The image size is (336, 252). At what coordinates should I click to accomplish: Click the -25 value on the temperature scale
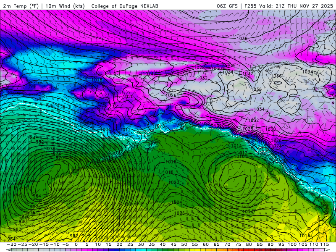22,244
